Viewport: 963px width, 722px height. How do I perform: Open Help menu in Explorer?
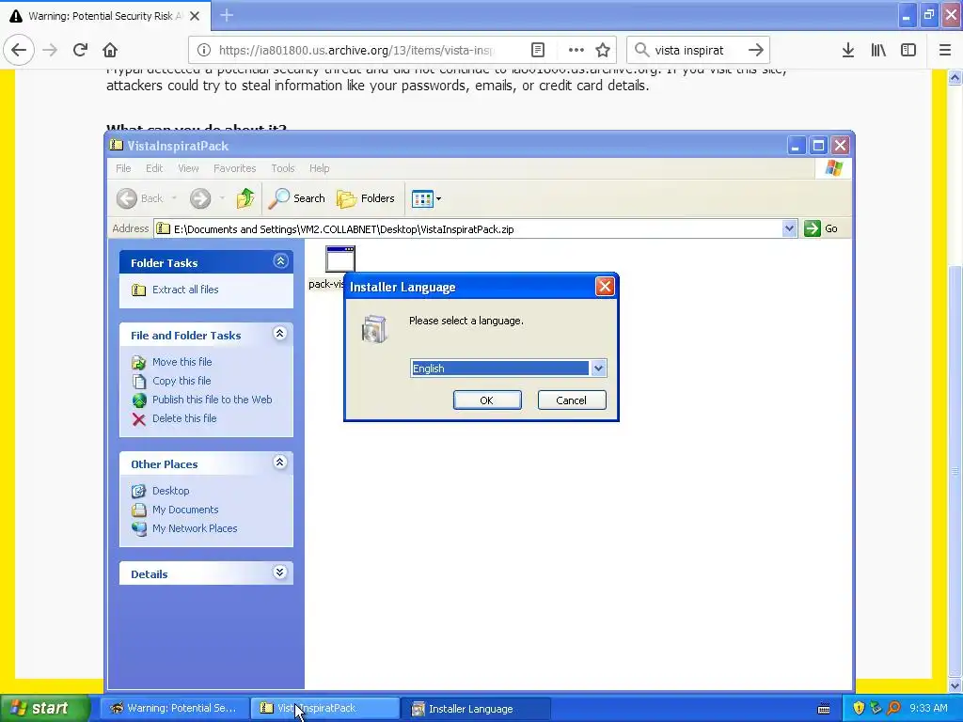tap(320, 168)
